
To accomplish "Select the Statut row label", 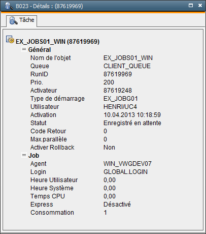I will click(39, 123).
